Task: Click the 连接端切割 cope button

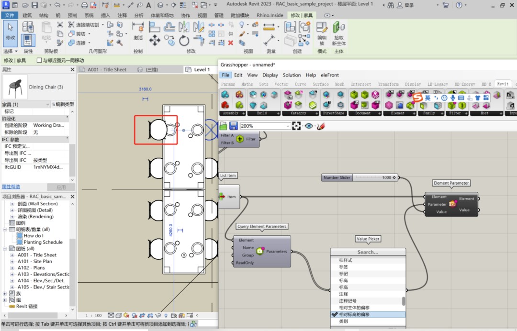Action: 84,25
